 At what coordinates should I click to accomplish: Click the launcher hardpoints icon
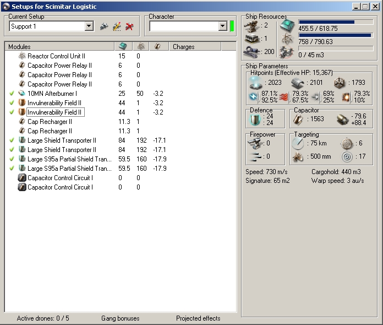click(x=252, y=39)
